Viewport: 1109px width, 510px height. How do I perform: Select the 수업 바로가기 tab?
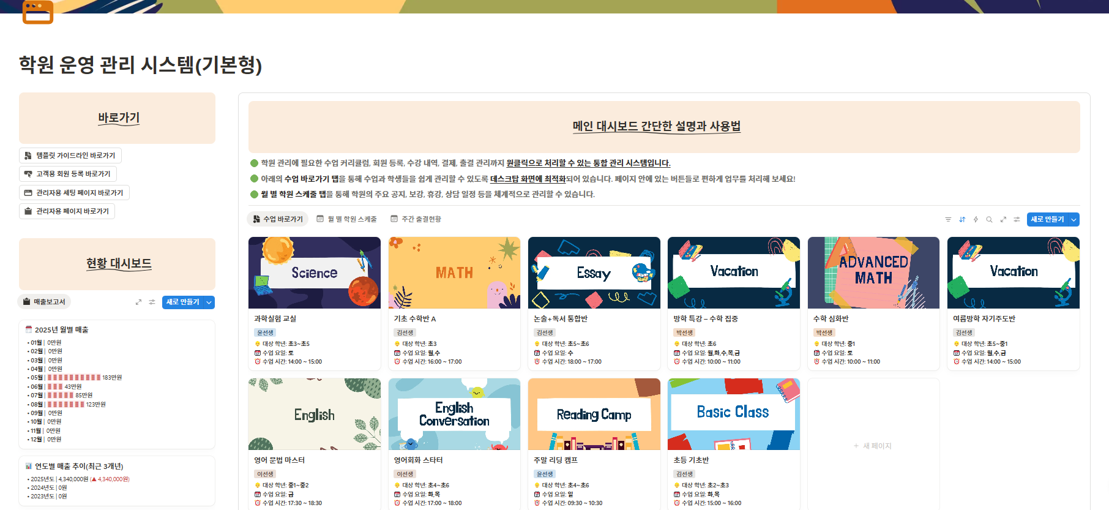point(278,219)
